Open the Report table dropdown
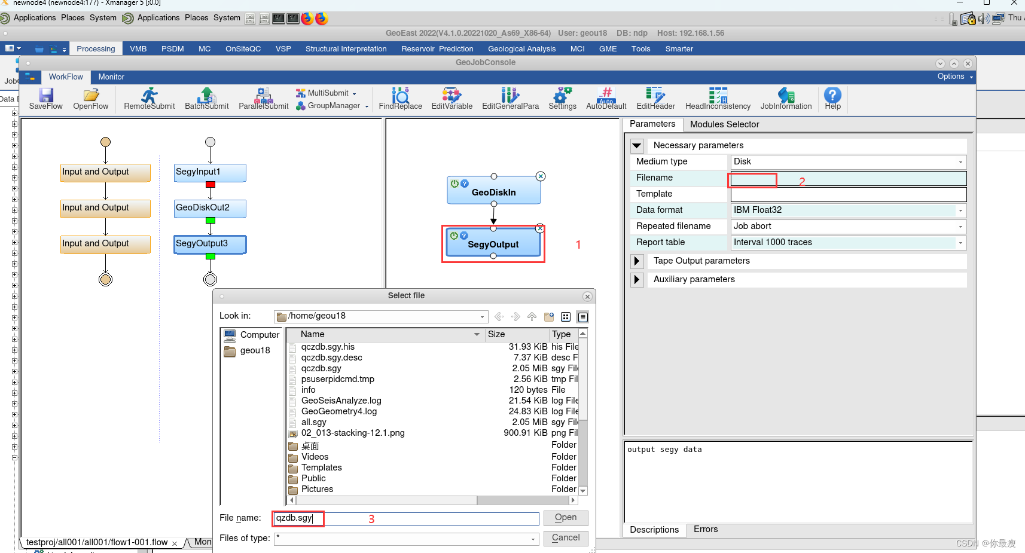The height and width of the screenshot is (553, 1025). (961, 243)
